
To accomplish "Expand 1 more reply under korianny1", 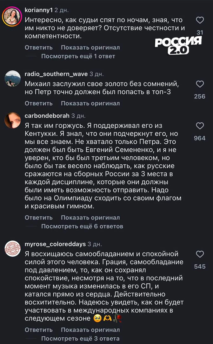I will point(78,56).
